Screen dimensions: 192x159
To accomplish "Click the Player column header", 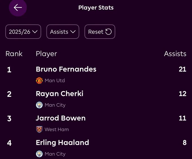I will click(x=46, y=54).
